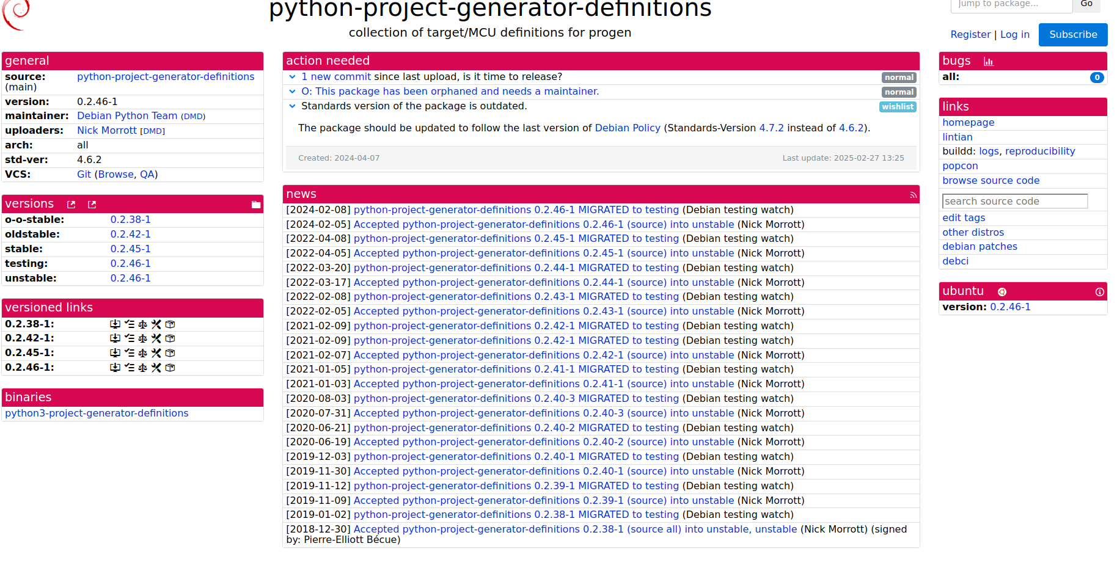Open Nick Morrott uploader link

point(107,131)
